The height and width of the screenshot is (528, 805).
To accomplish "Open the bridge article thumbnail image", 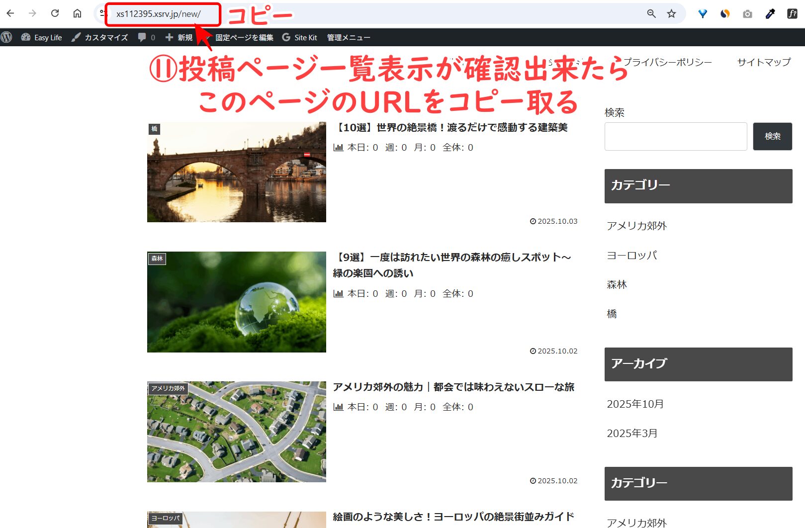I will coord(237,172).
